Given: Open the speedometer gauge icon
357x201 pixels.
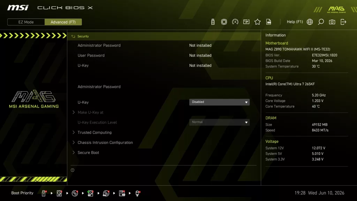Looking at the screenshot, I should 235,22.
